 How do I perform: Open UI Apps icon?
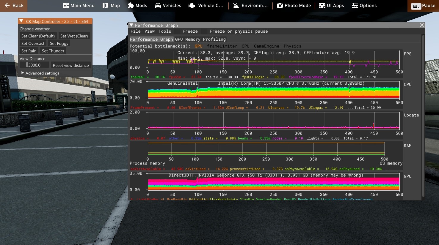click(322, 6)
